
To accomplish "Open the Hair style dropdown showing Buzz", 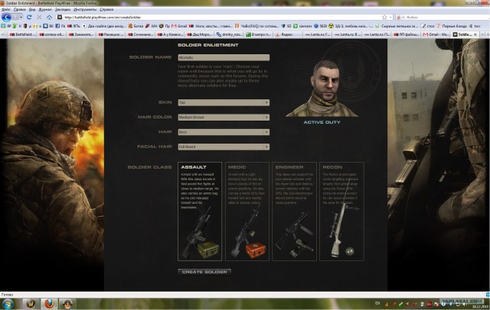I will pos(224,132).
